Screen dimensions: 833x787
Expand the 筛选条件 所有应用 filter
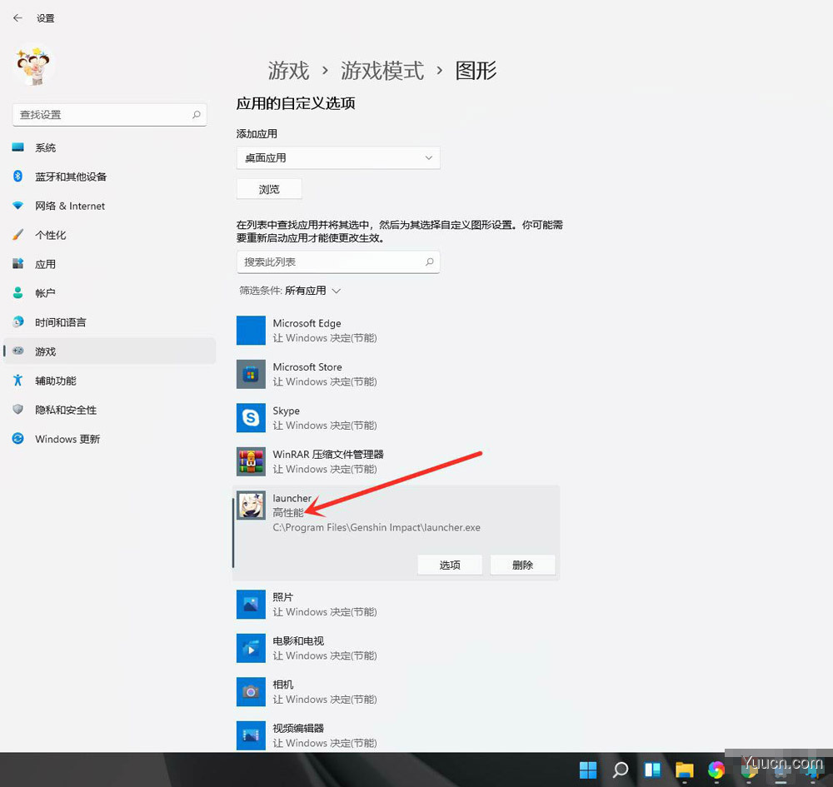coord(290,291)
